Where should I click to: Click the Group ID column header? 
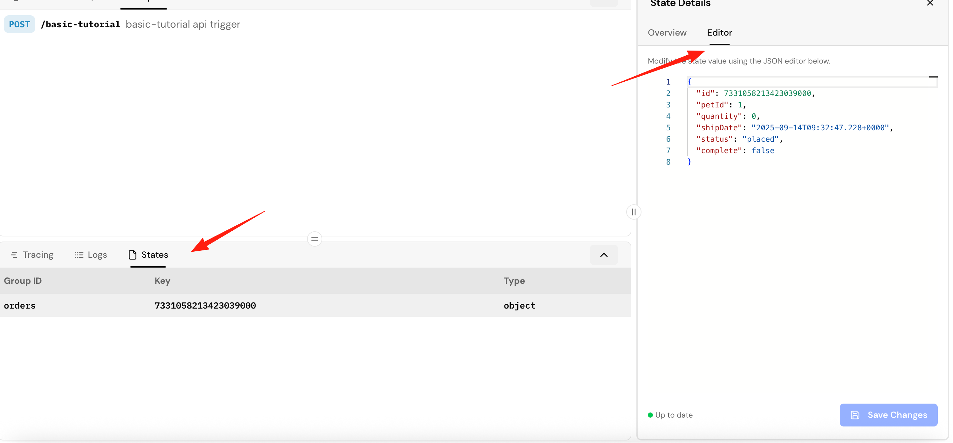coord(23,281)
